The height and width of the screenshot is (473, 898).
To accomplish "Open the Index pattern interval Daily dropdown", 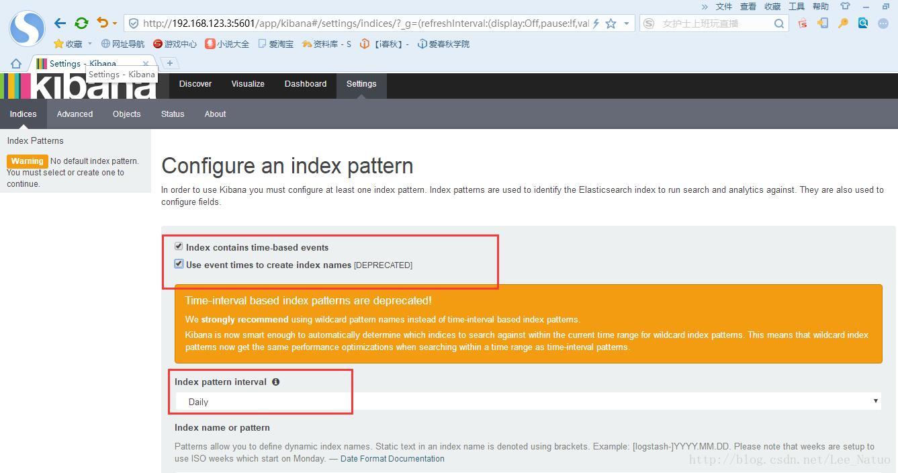I will point(528,401).
